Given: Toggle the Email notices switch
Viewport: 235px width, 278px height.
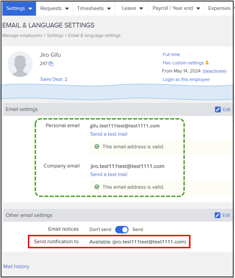Looking at the screenshot, I should click(122, 230).
